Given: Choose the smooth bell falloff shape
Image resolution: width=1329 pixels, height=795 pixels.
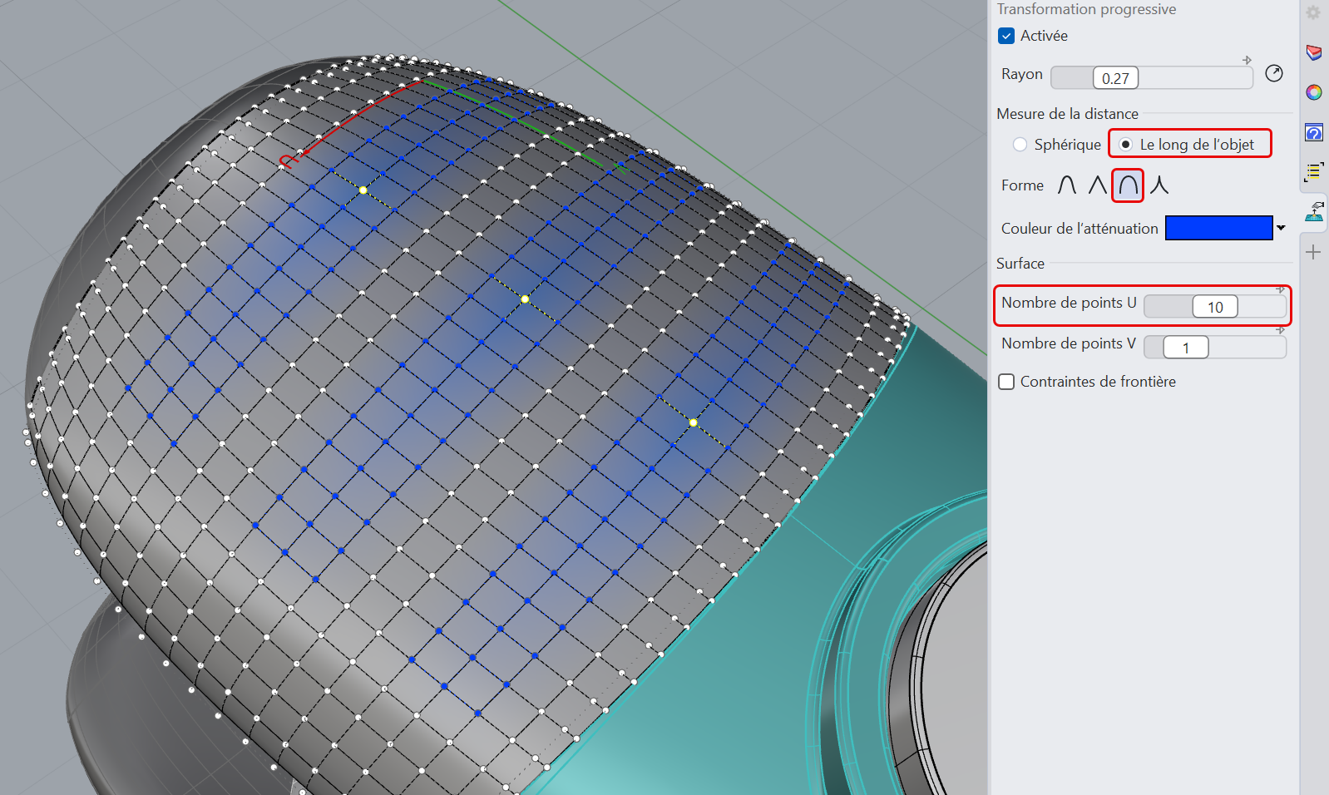Looking at the screenshot, I should [x=1067, y=185].
